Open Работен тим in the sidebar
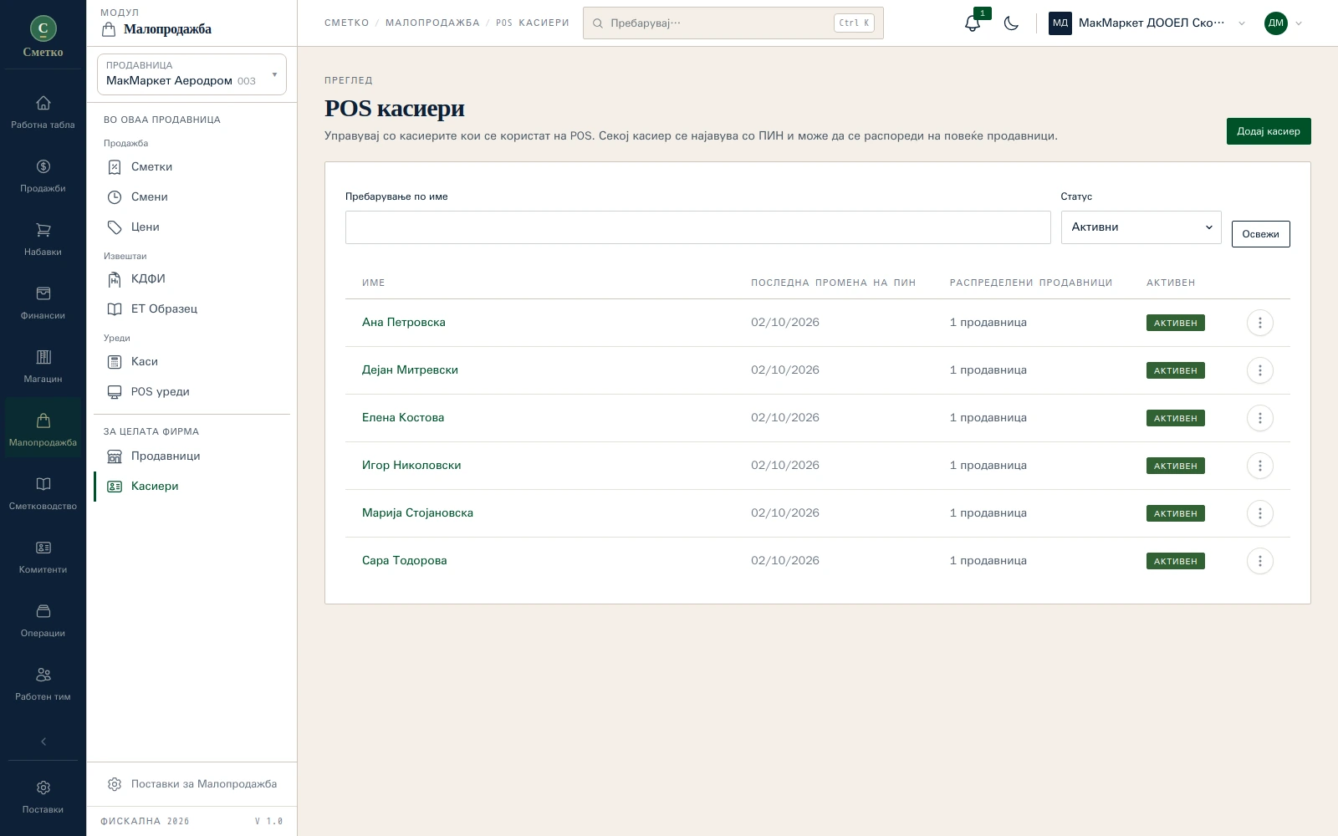Image resolution: width=1338 pixels, height=836 pixels. click(x=43, y=684)
